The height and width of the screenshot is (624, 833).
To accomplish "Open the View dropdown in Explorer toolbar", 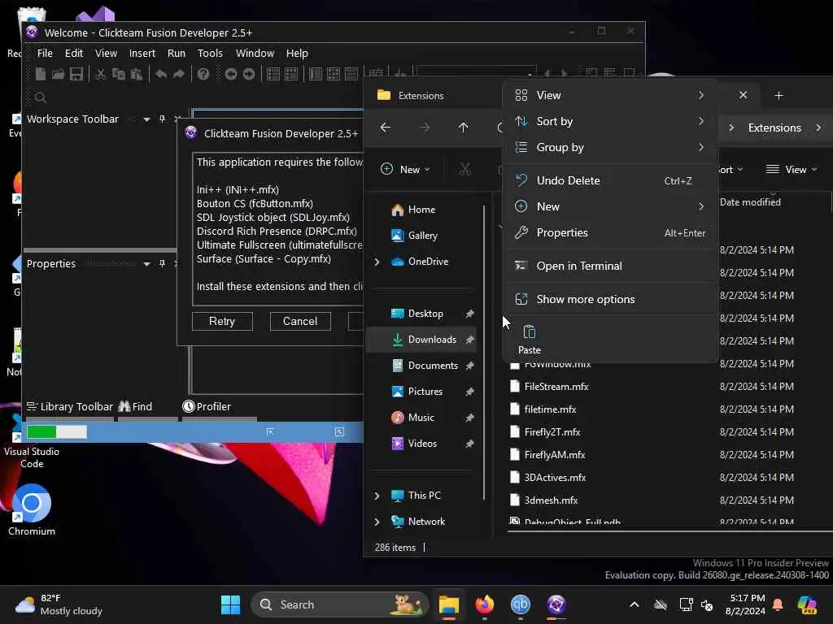I will pos(791,169).
